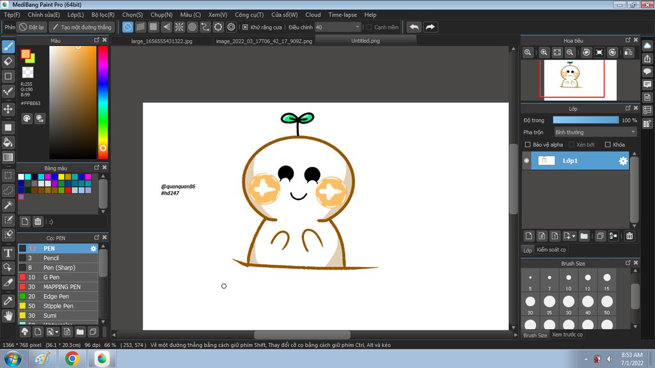
Task: Flip the view in Navigator
Action: pos(629,52)
